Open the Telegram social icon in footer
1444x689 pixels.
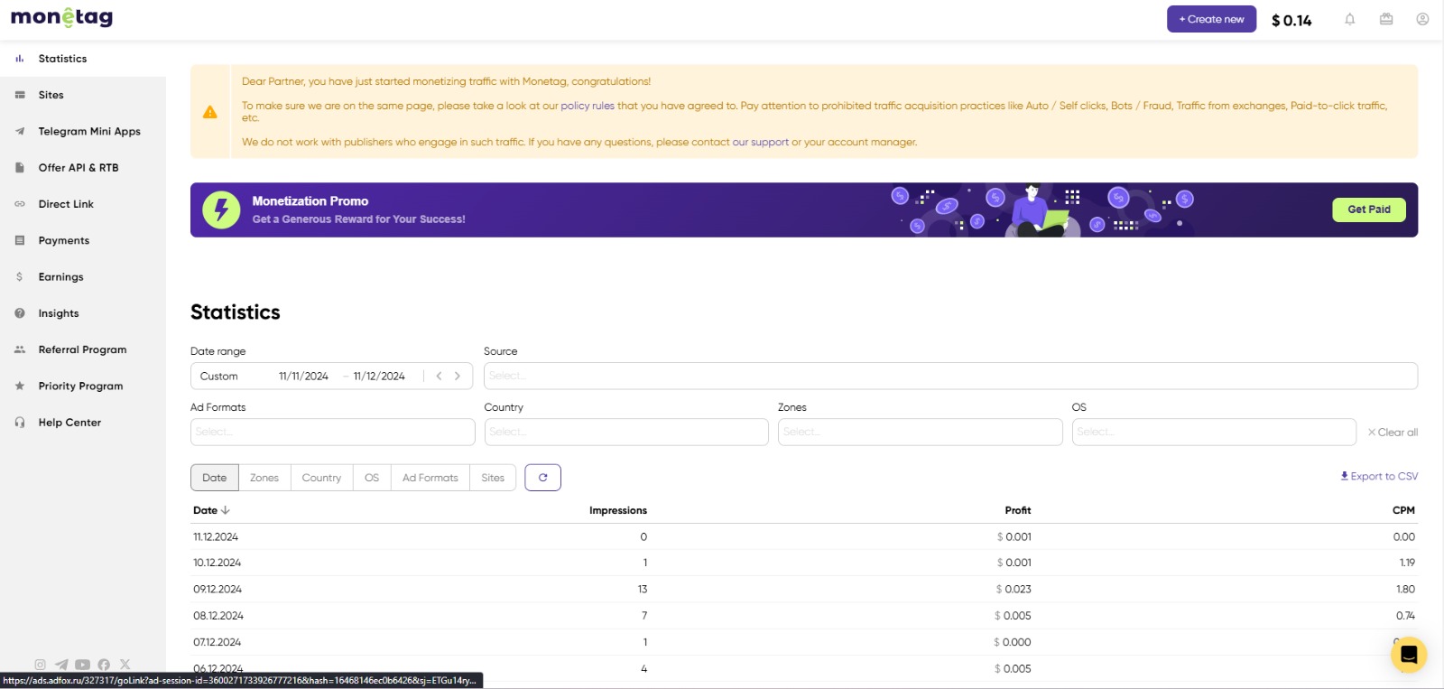(x=61, y=665)
